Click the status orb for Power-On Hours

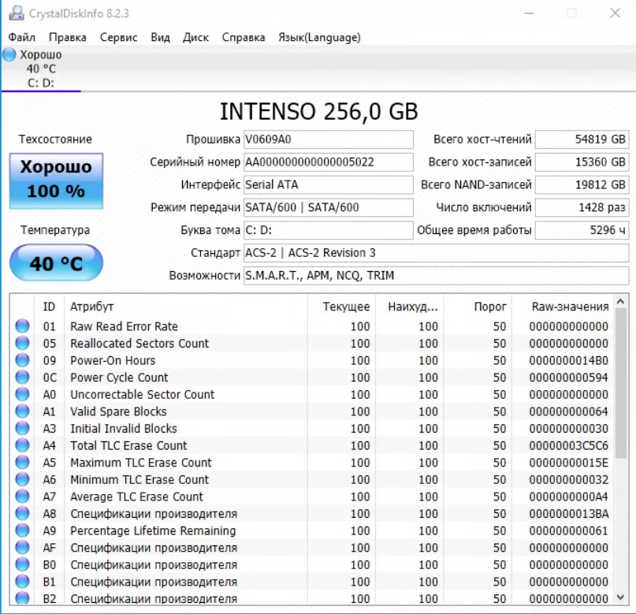22,360
